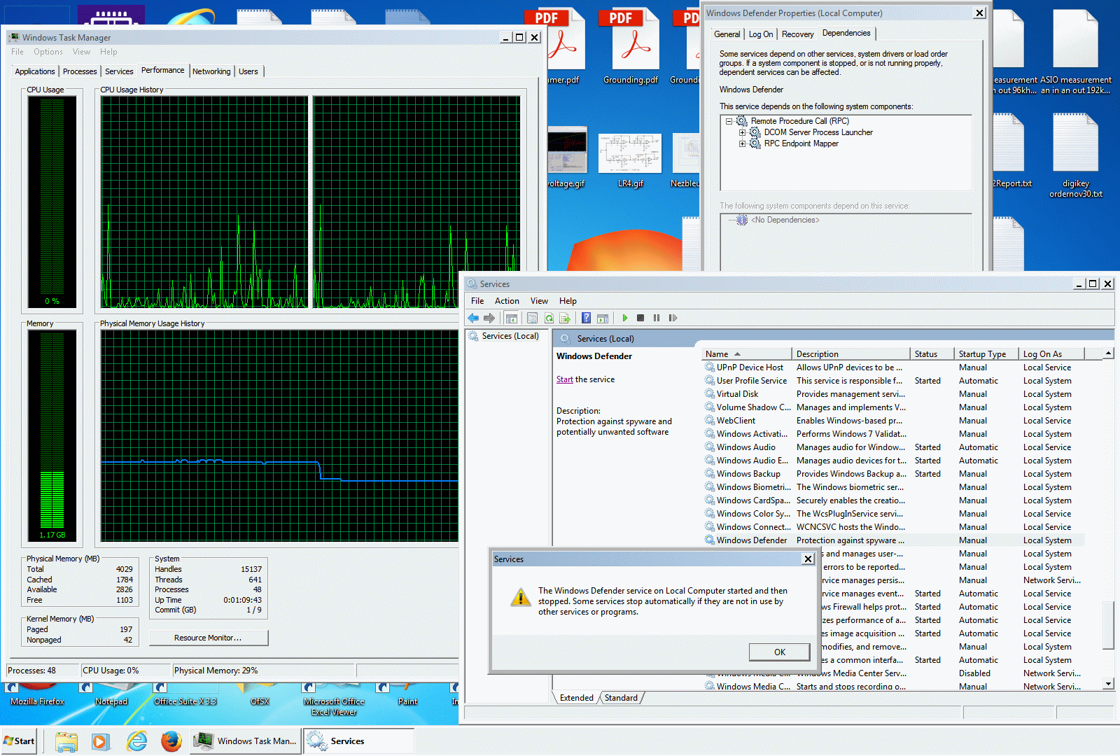Viewport: 1120px width, 756px height.
Task: Switch to the Processes tab in Task Manager
Action: point(80,71)
